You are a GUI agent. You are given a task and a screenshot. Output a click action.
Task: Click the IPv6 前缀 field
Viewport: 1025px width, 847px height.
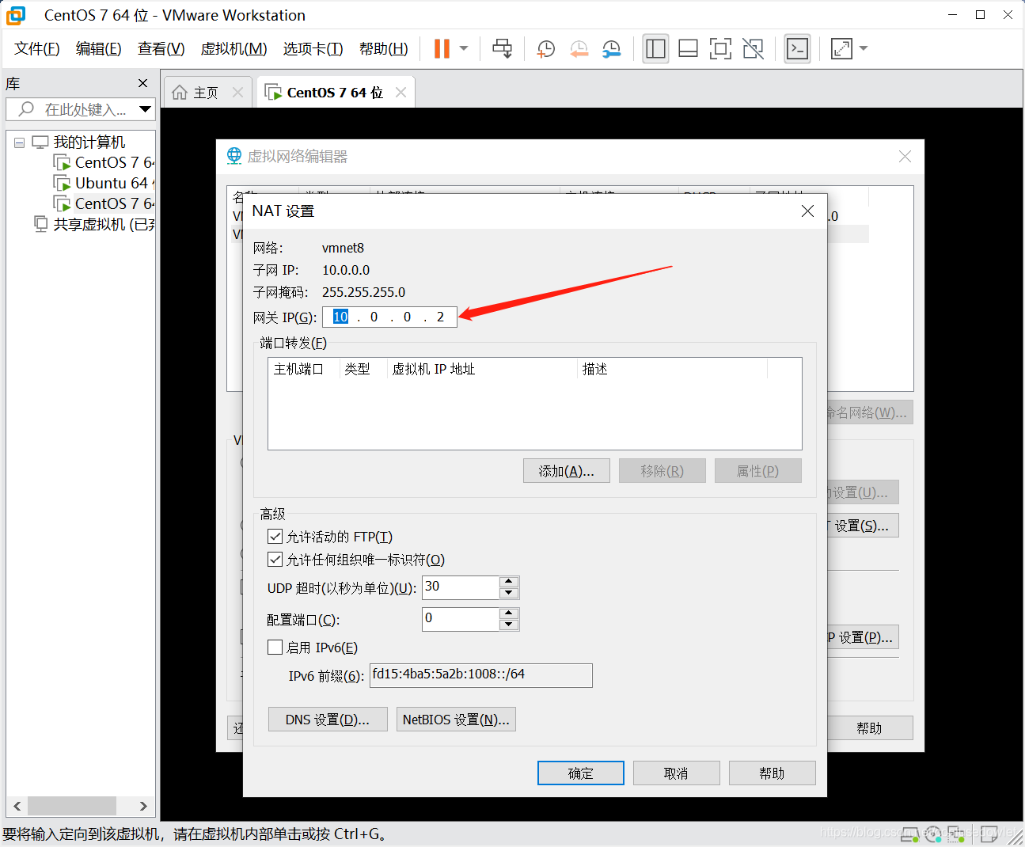click(x=481, y=675)
